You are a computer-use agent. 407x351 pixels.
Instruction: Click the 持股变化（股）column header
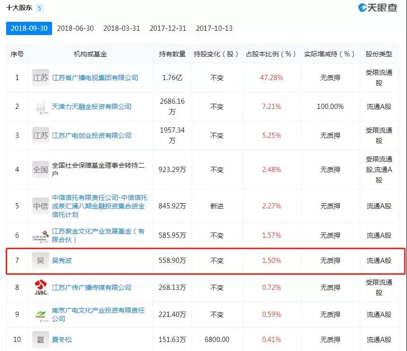[216, 54]
